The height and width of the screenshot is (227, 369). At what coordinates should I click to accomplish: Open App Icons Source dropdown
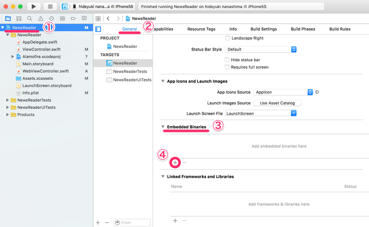coord(283,92)
